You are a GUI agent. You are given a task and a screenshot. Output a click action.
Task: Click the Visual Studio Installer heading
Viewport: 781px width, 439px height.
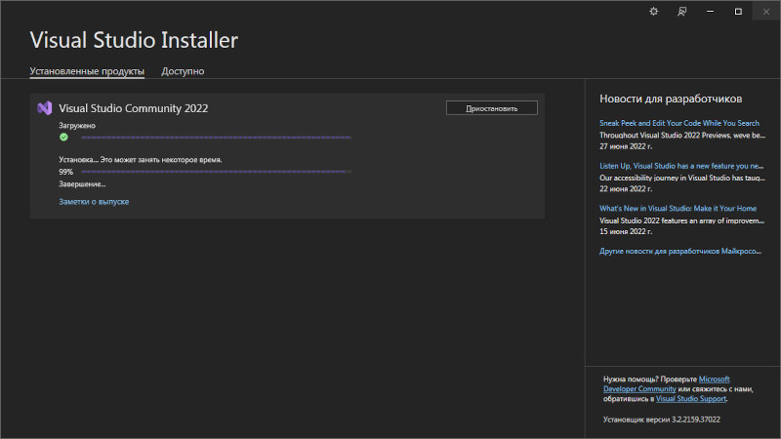pyautogui.click(x=134, y=40)
